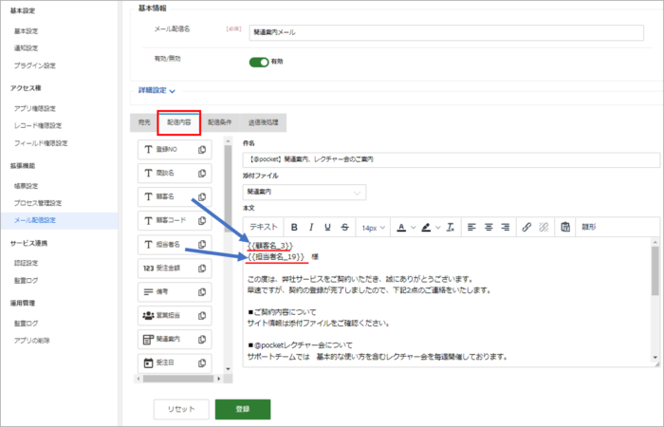The image size is (664, 427).
Task: Copy the 営業担当 field placeholder
Action: 202,316
